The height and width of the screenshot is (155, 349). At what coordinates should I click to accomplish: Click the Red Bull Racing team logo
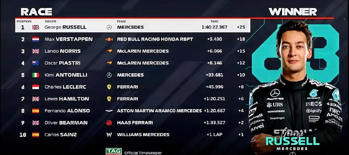109,39
